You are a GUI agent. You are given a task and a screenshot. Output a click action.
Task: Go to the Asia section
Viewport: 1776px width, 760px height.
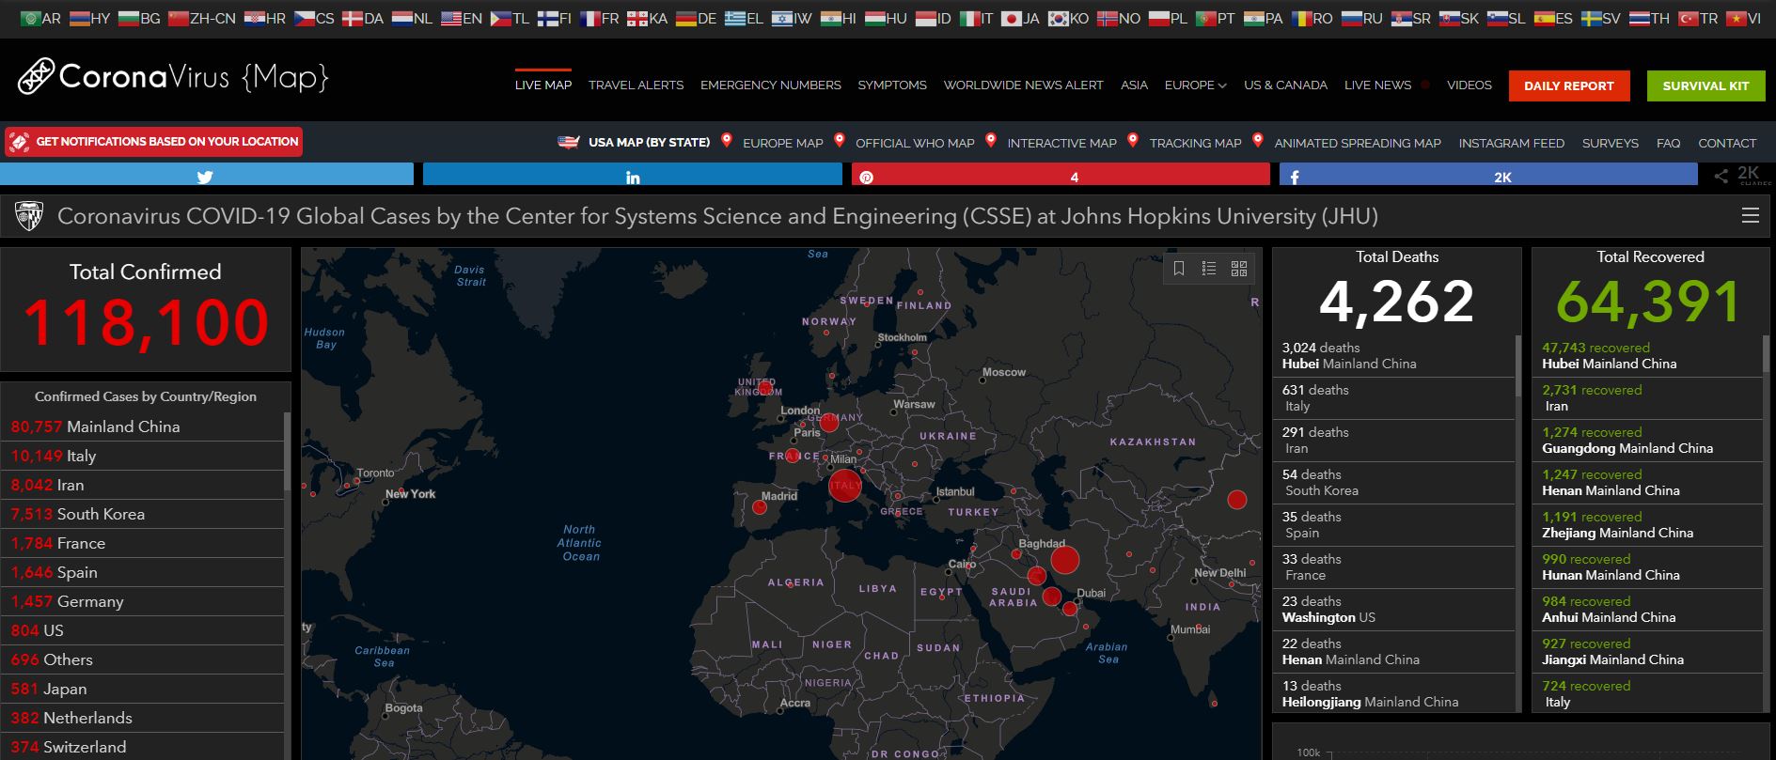[1134, 85]
